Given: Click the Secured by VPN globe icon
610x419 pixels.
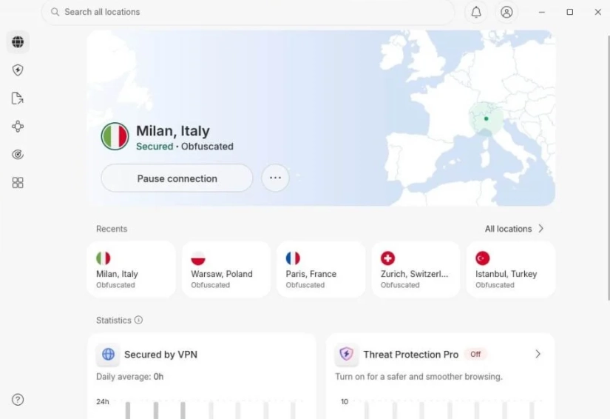Looking at the screenshot, I should [108, 355].
